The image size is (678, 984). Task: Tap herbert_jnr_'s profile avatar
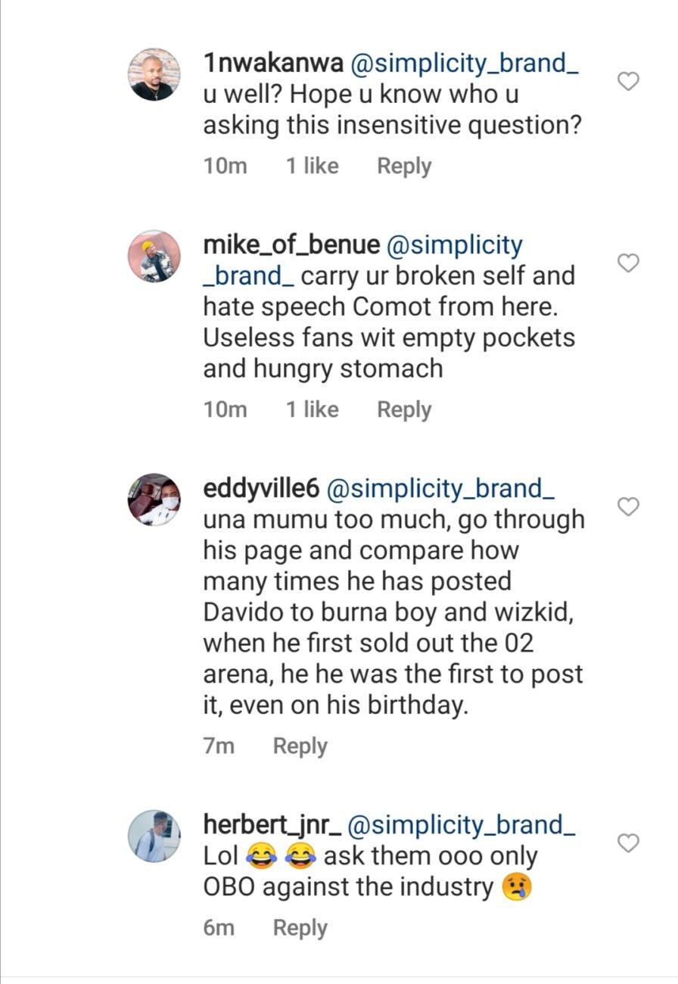(x=154, y=836)
